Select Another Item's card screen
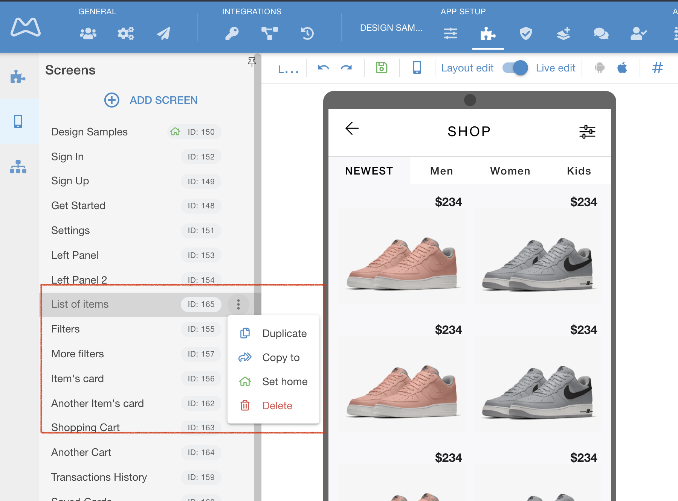The height and width of the screenshot is (501, 678). (134, 404)
